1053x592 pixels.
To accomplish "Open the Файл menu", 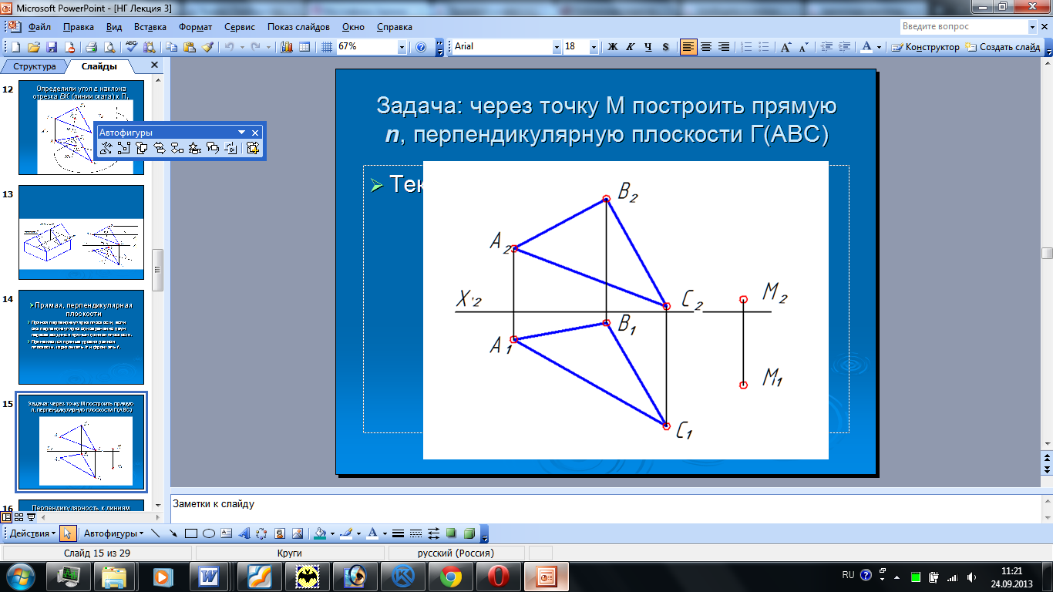I will click(x=39, y=26).
